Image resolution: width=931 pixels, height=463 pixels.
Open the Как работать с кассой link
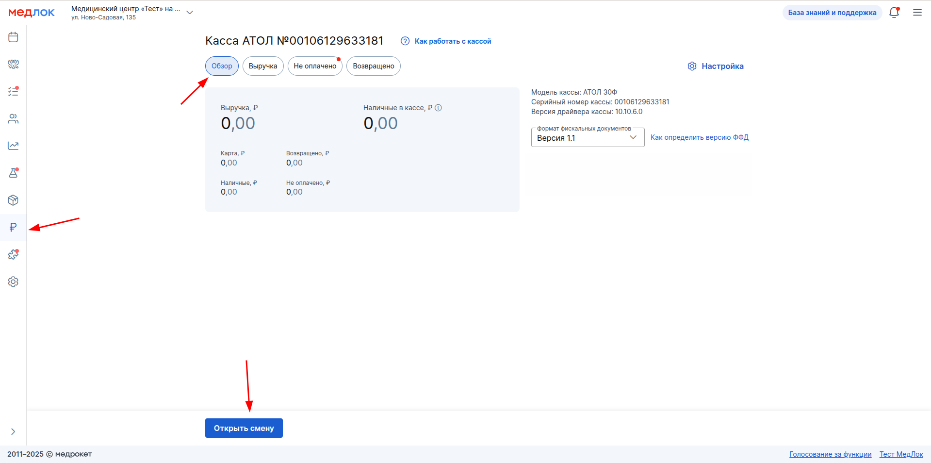point(453,41)
